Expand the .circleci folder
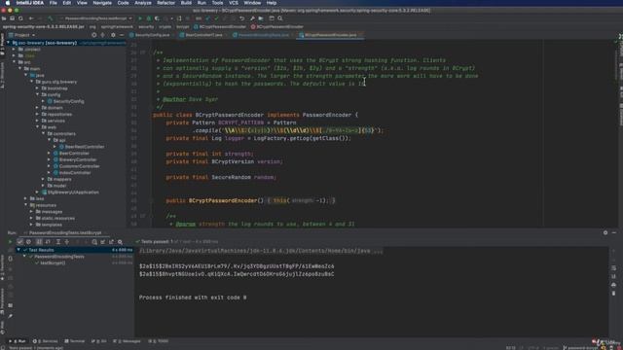The image size is (623, 350). pos(15,50)
